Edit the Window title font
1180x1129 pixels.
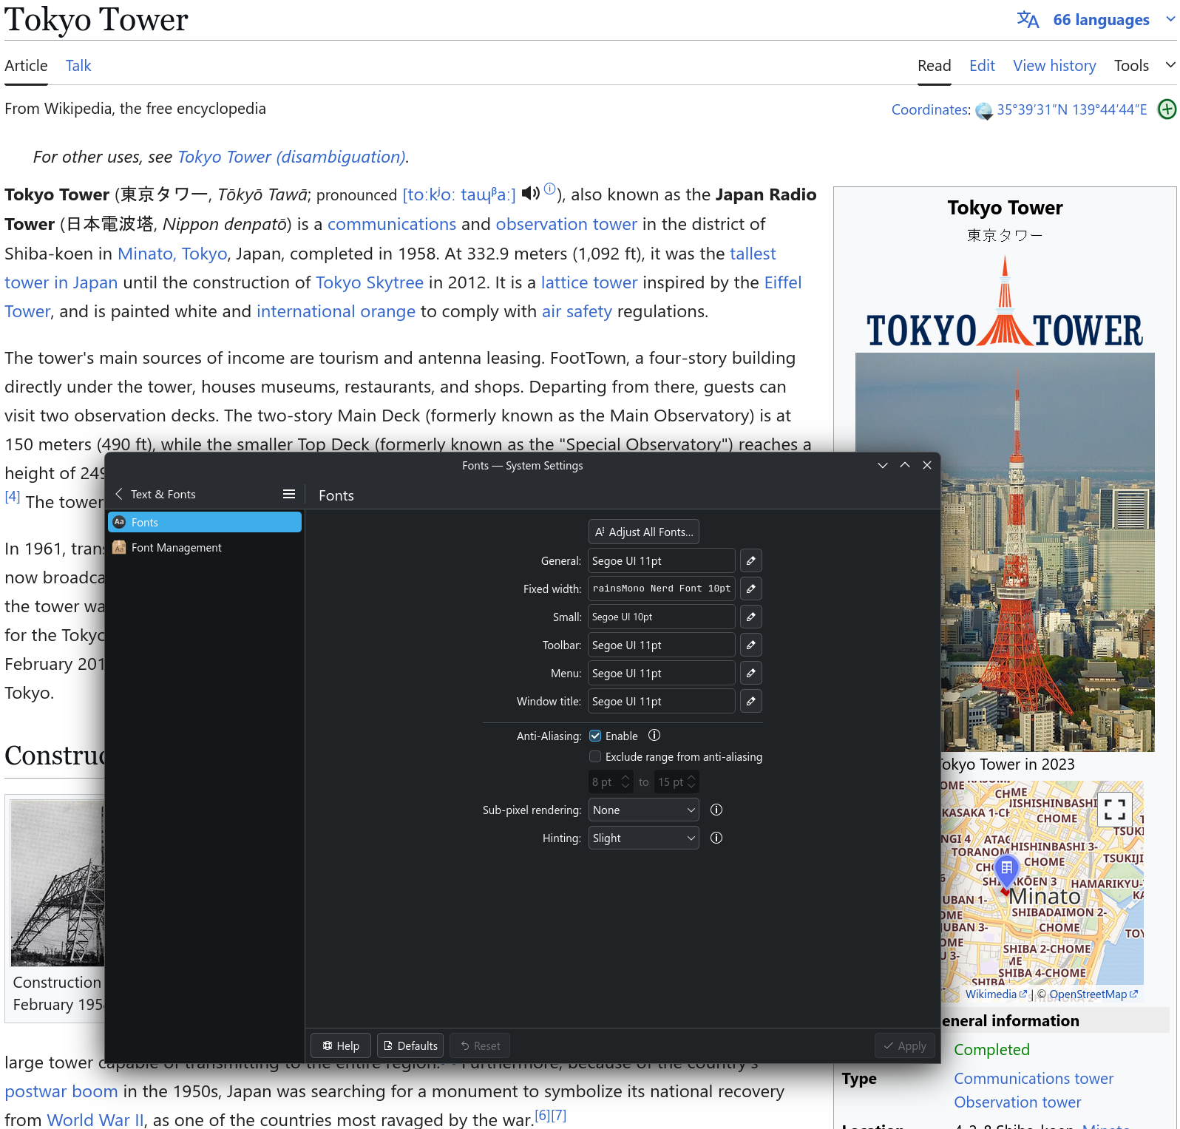[x=750, y=701]
